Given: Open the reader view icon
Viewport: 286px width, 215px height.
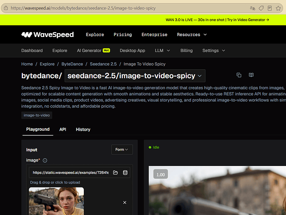Looking at the screenshot, I should click(270, 8).
